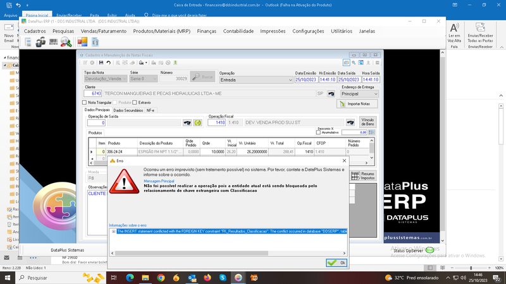Click the binoculars icon next to cliente field
The width and height of the screenshot is (506, 284).
(x=331, y=93)
